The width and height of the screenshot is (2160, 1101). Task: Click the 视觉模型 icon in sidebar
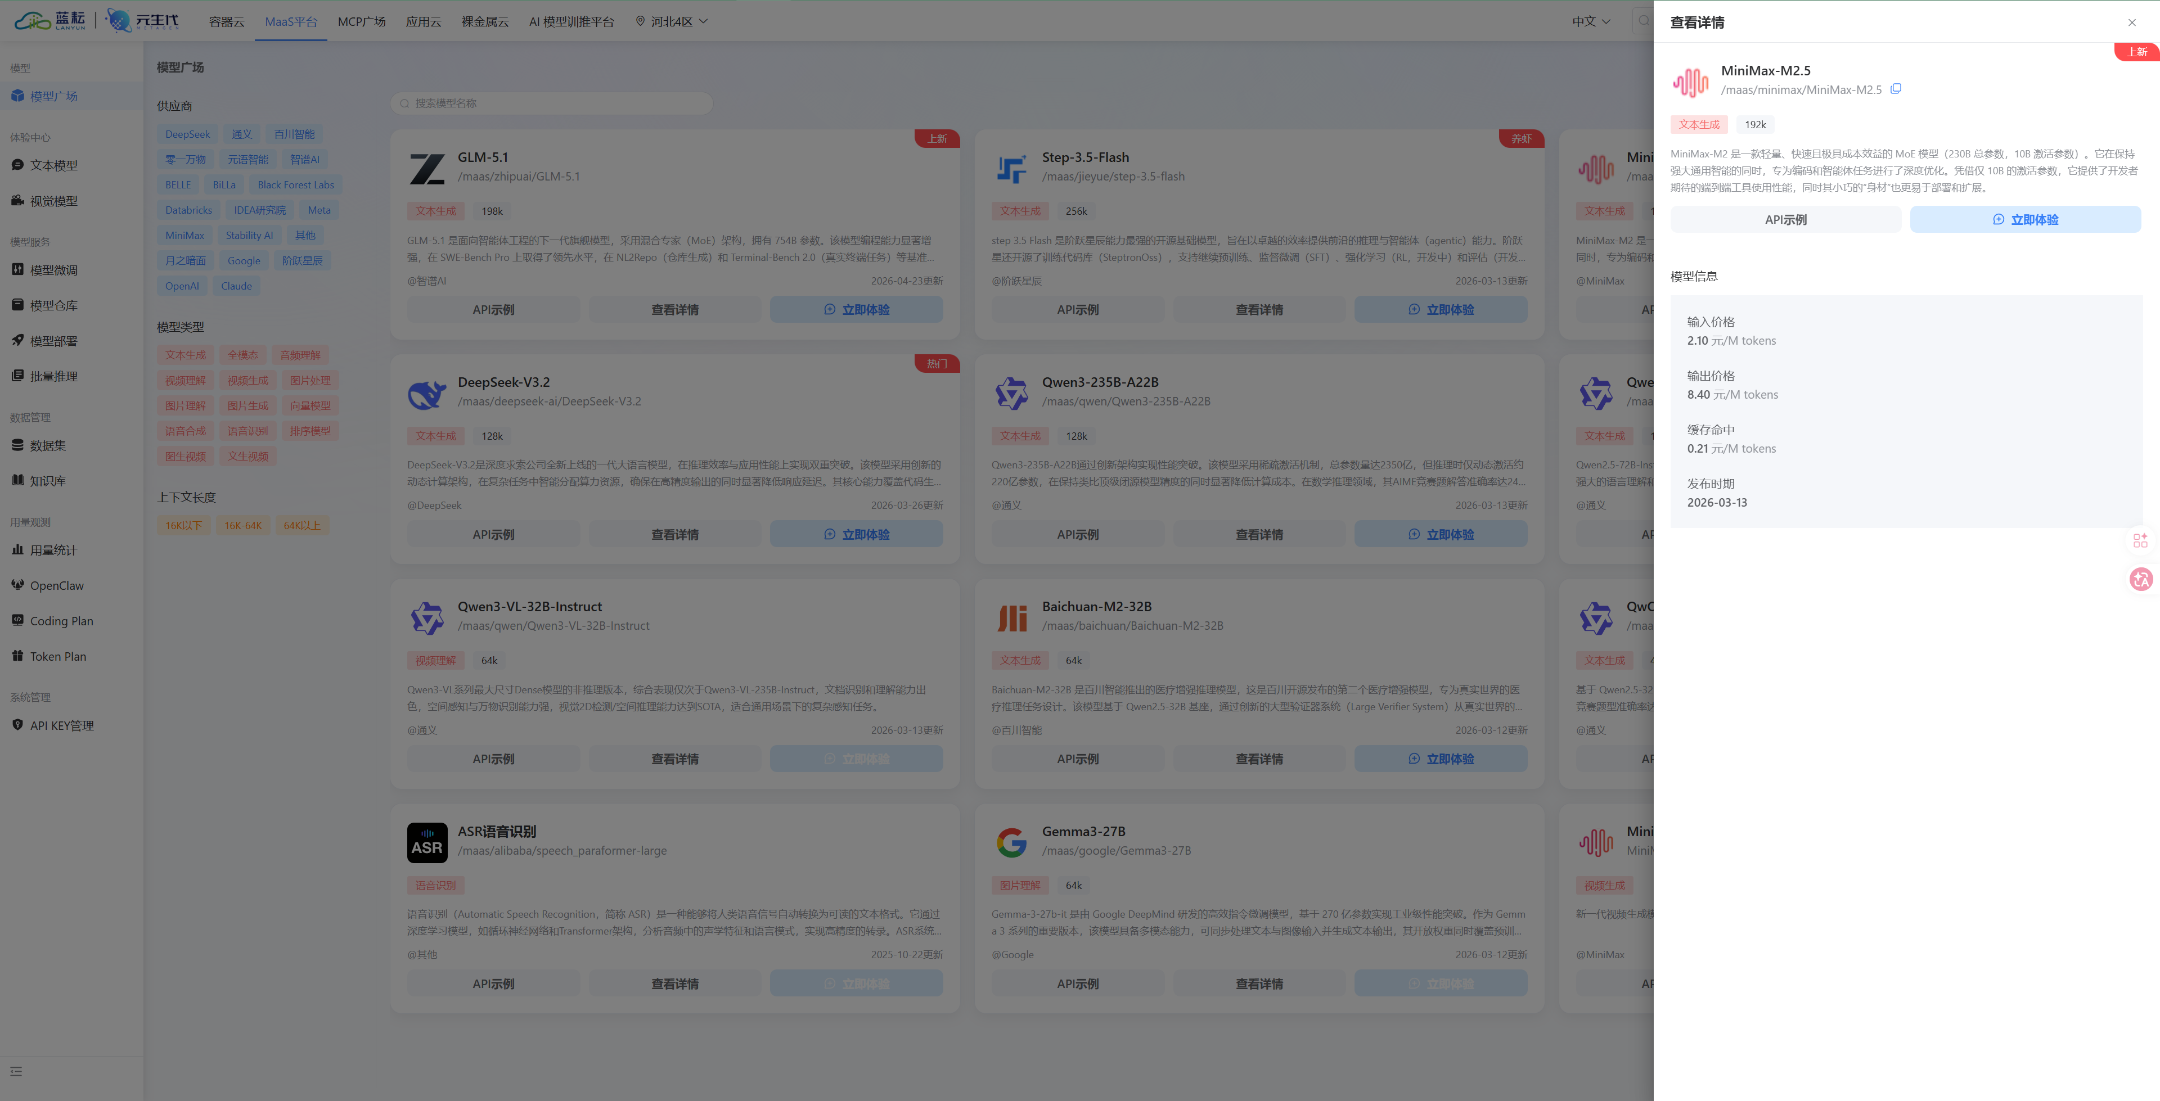pyautogui.click(x=17, y=200)
